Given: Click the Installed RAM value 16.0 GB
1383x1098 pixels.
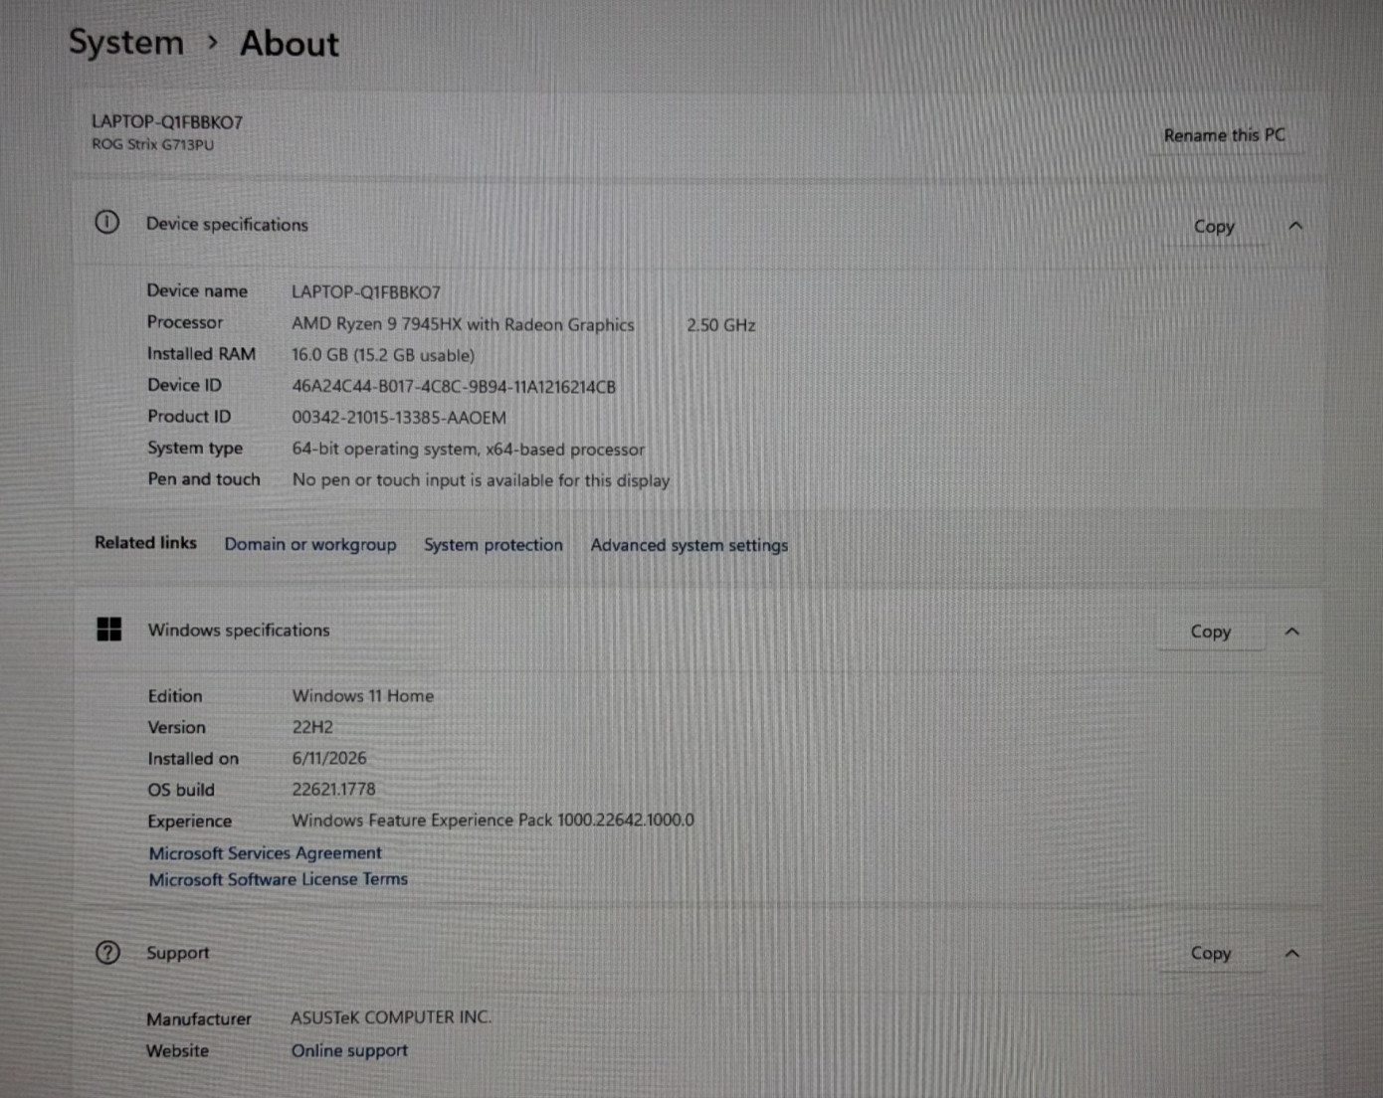Looking at the screenshot, I should click(x=383, y=355).
